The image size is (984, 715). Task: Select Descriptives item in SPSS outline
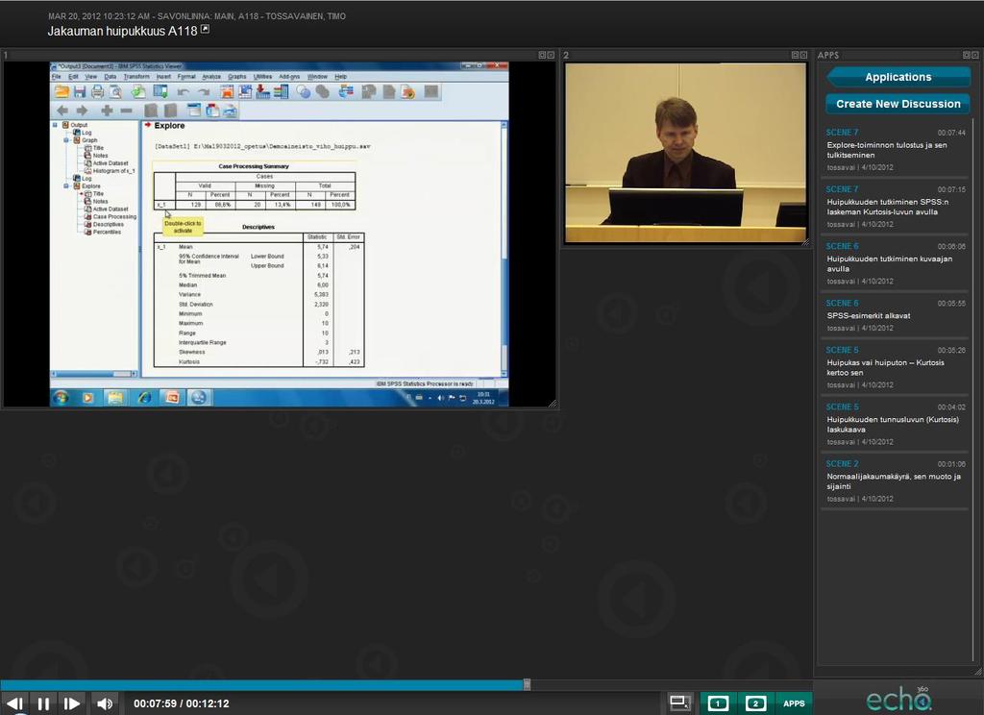pyautogui.click(x=108, y=224)
